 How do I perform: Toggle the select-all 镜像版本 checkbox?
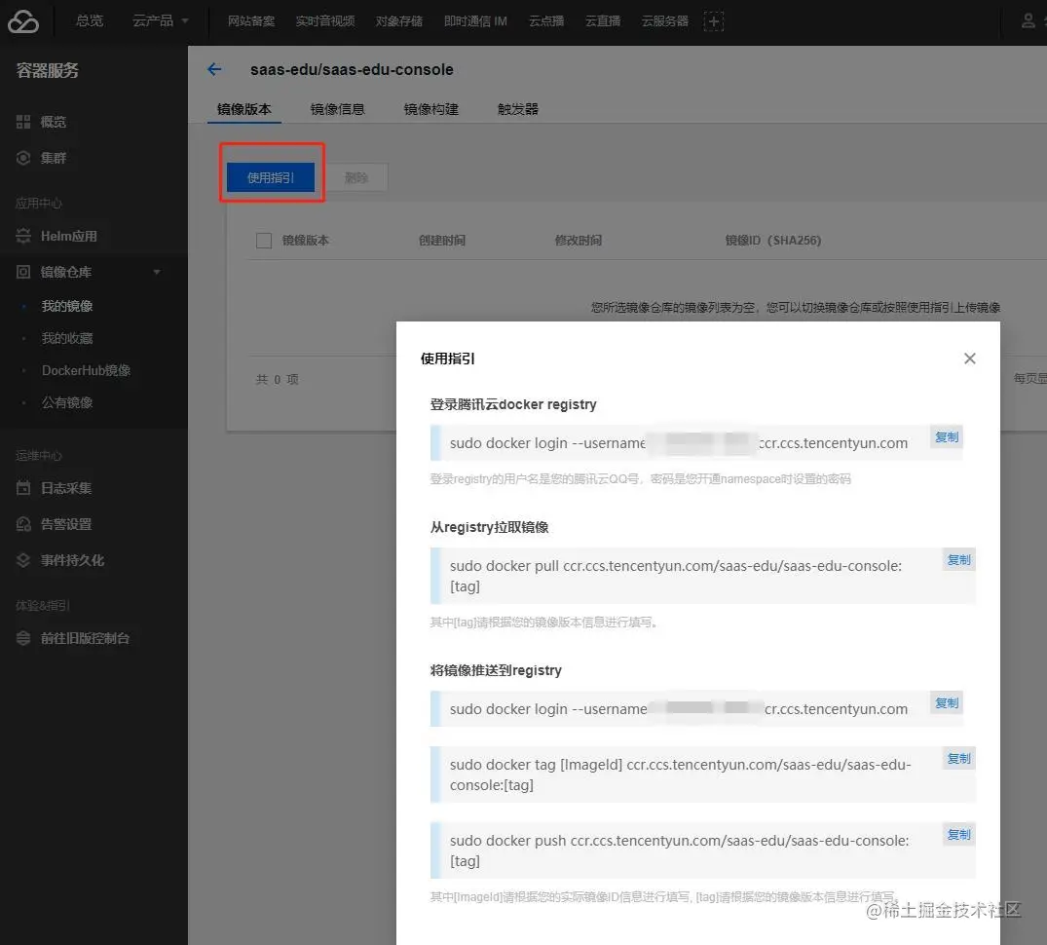click(264, 241)
